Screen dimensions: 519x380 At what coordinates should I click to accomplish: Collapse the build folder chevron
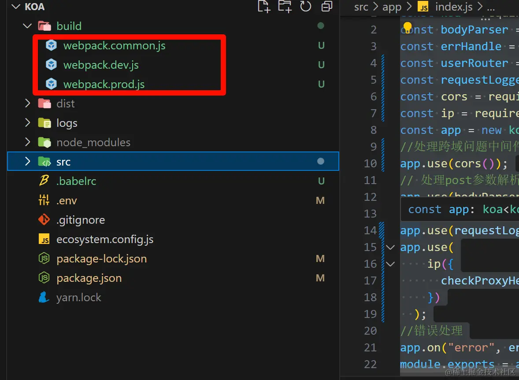pyautogui.click(x=27, y=26)
